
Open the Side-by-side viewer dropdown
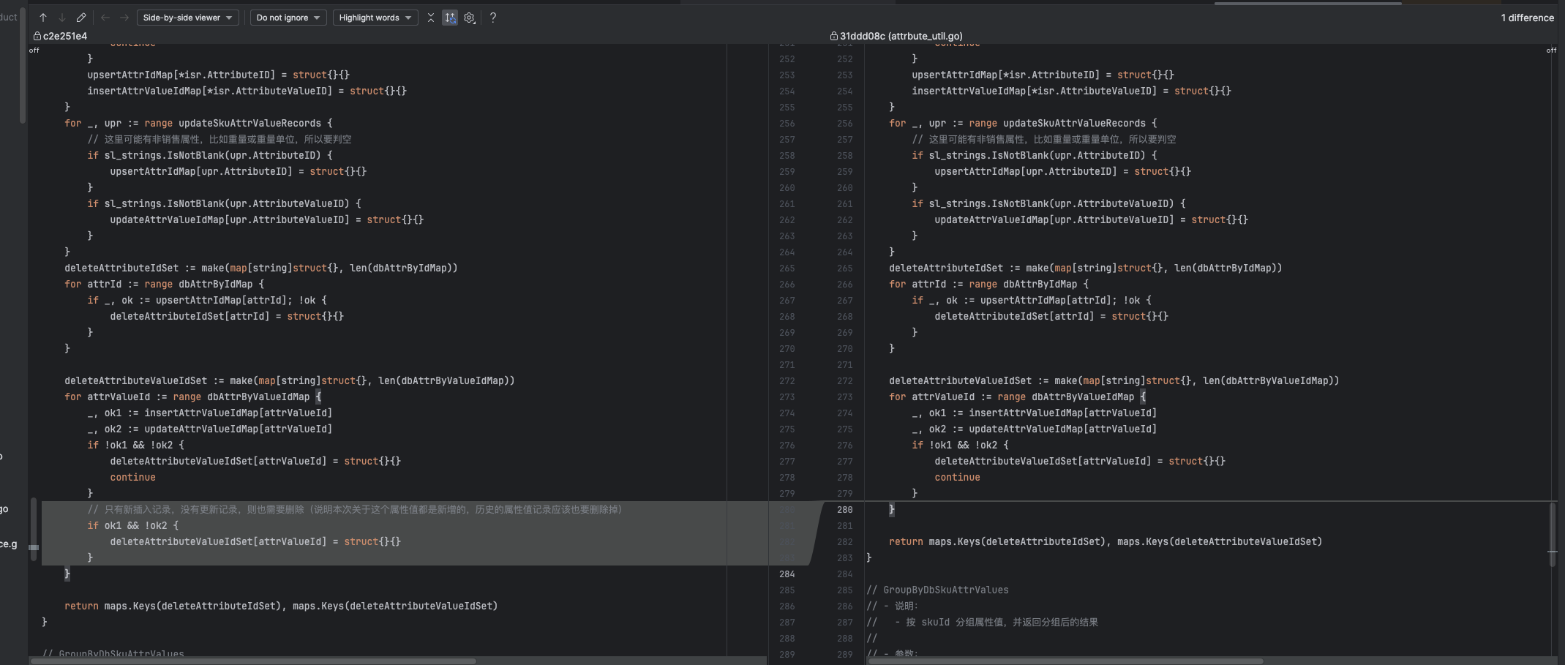click(187, 18)
